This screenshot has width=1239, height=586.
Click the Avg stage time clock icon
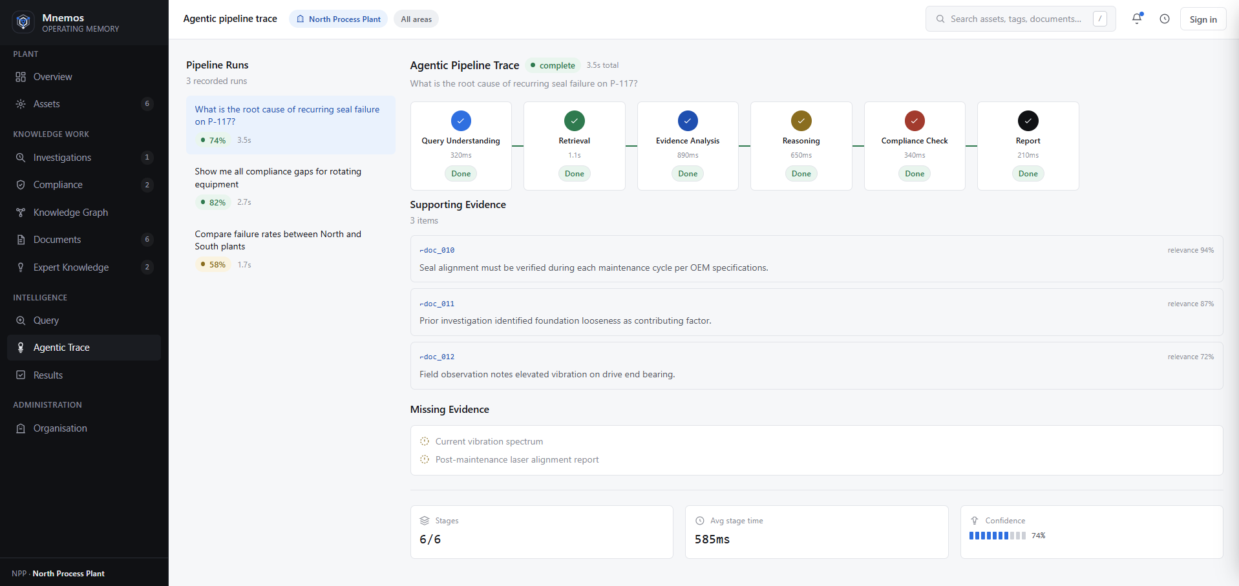[x=699, y=521]
